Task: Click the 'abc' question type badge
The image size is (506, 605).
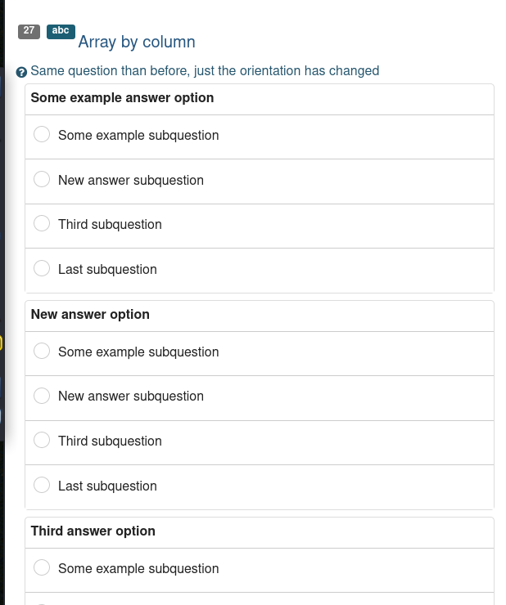Action: coord(61,31)
